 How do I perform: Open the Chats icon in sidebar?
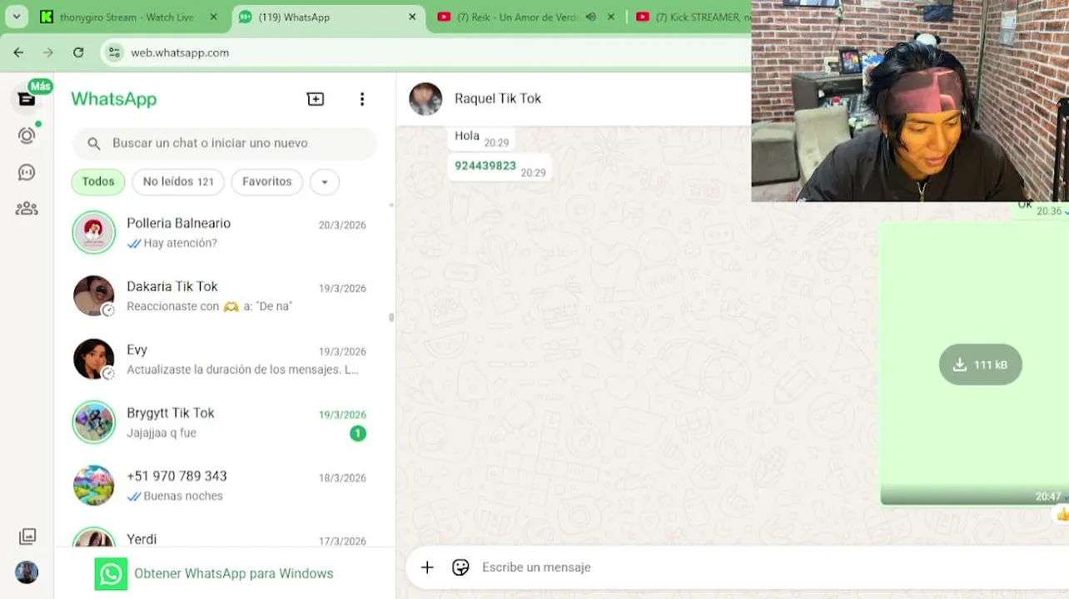tap(27, 99)
